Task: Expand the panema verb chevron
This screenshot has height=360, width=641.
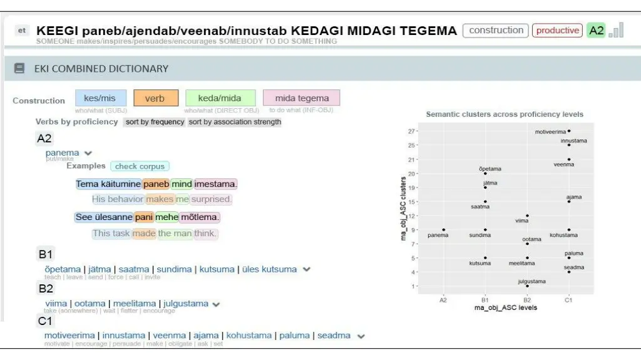Action: click(88, 153)
